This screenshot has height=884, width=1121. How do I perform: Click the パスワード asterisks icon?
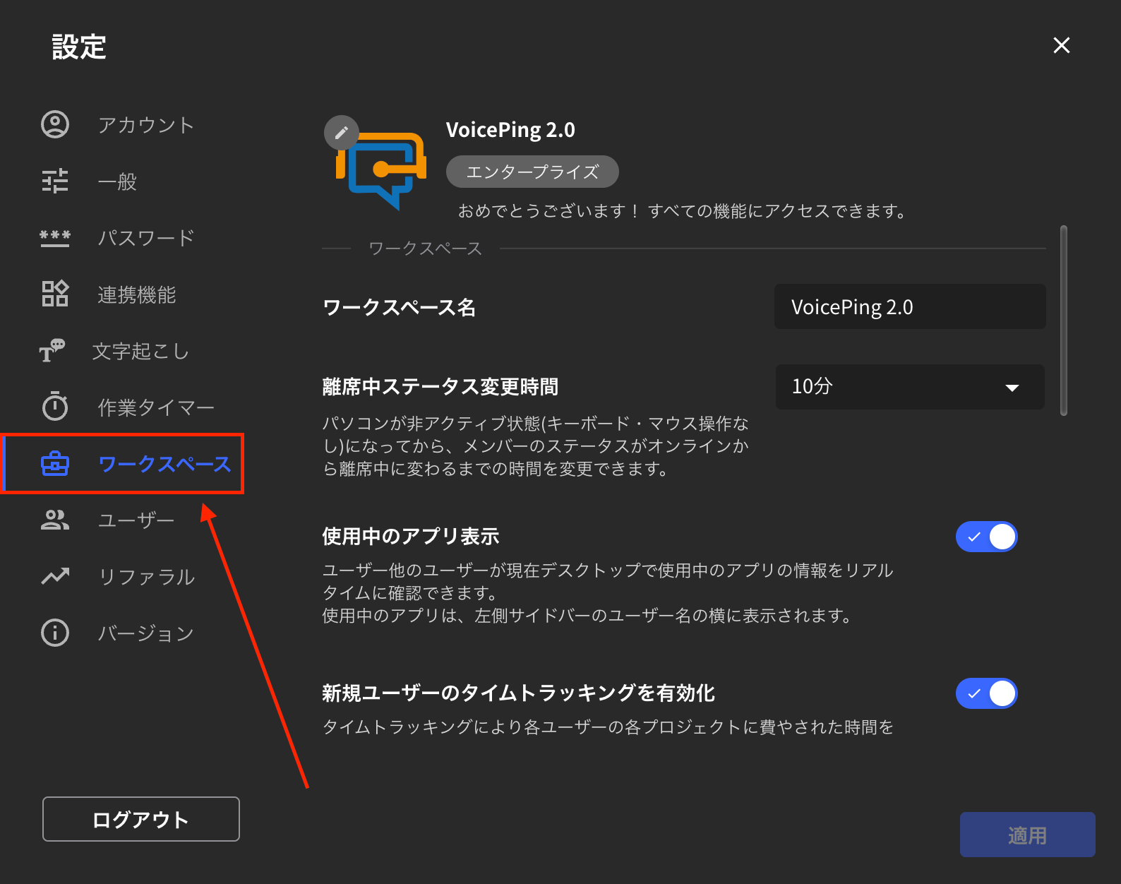tap(55, 238)
